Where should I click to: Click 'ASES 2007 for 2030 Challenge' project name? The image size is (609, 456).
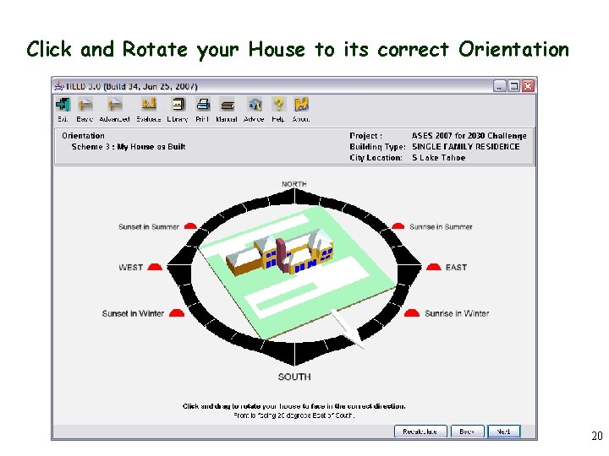tap(469, 136)
